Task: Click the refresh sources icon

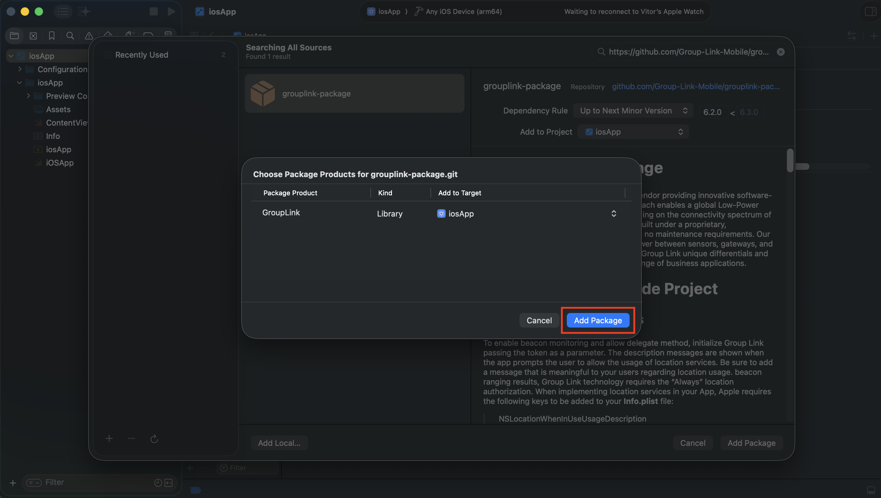Action: [154, 439]
